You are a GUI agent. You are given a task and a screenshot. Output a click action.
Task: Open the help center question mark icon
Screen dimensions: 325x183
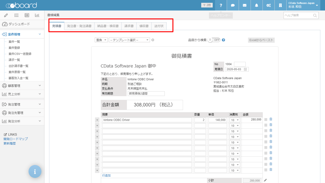[221, 5]
